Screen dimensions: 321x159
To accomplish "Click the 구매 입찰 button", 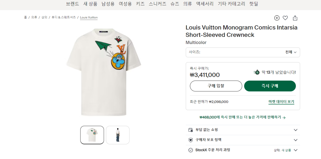I will (x=216, y=86).
